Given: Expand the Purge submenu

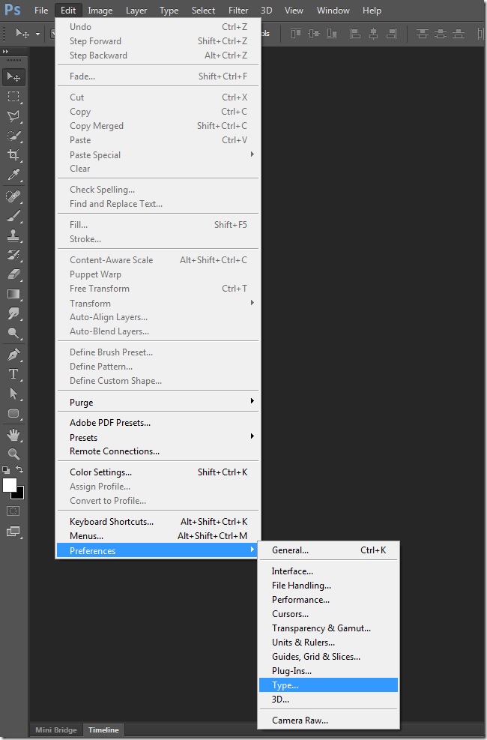Looking at the screenshot, I should [158, 402].
